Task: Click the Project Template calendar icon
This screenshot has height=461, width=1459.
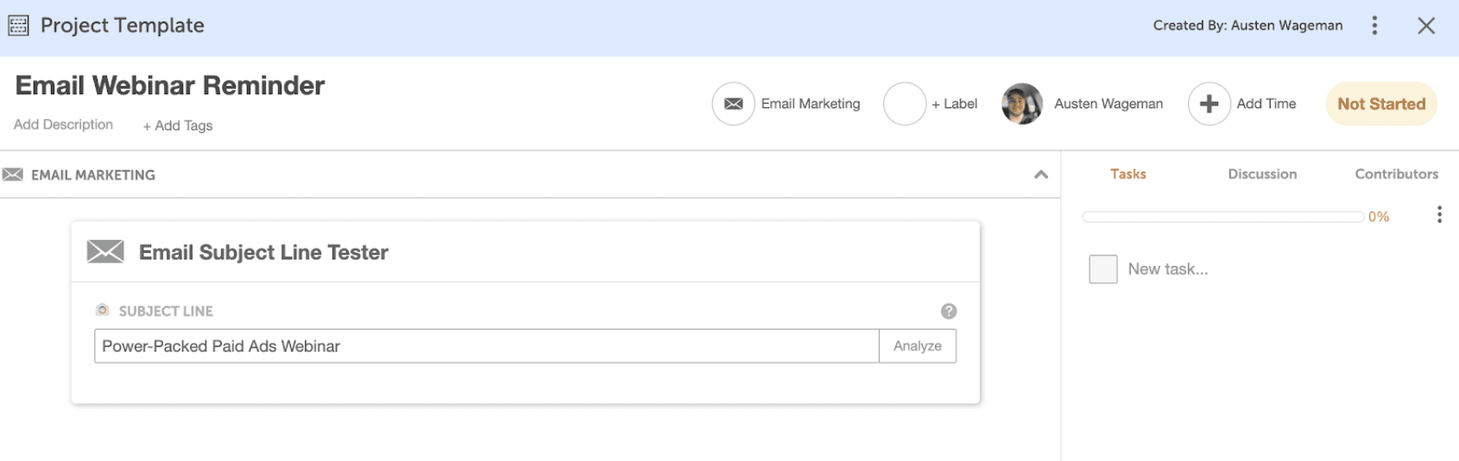Action: [x=18, y=26]
